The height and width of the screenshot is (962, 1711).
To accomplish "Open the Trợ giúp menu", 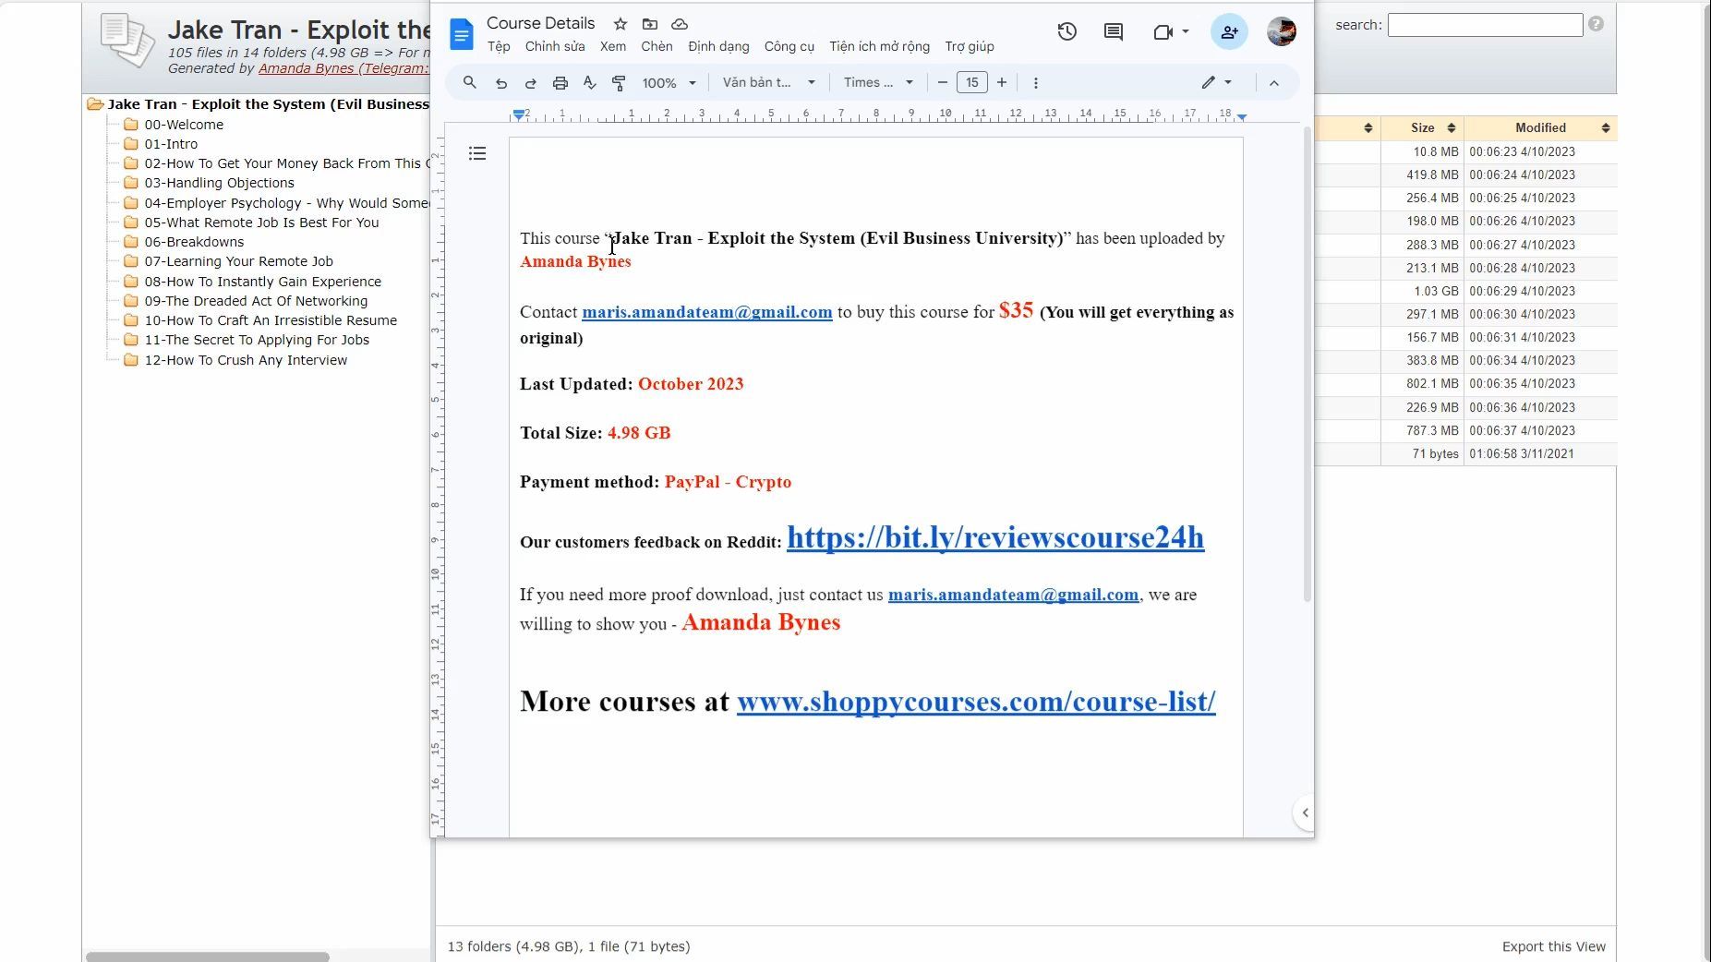I will coord(970,46).
